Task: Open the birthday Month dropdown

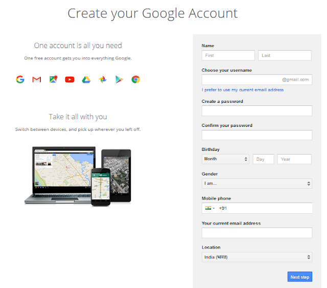Action: (x=225, y=159)
